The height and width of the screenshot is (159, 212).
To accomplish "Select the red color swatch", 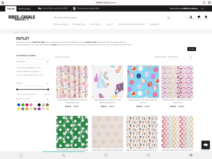I will pyautogui.click(x=27, y=105).
